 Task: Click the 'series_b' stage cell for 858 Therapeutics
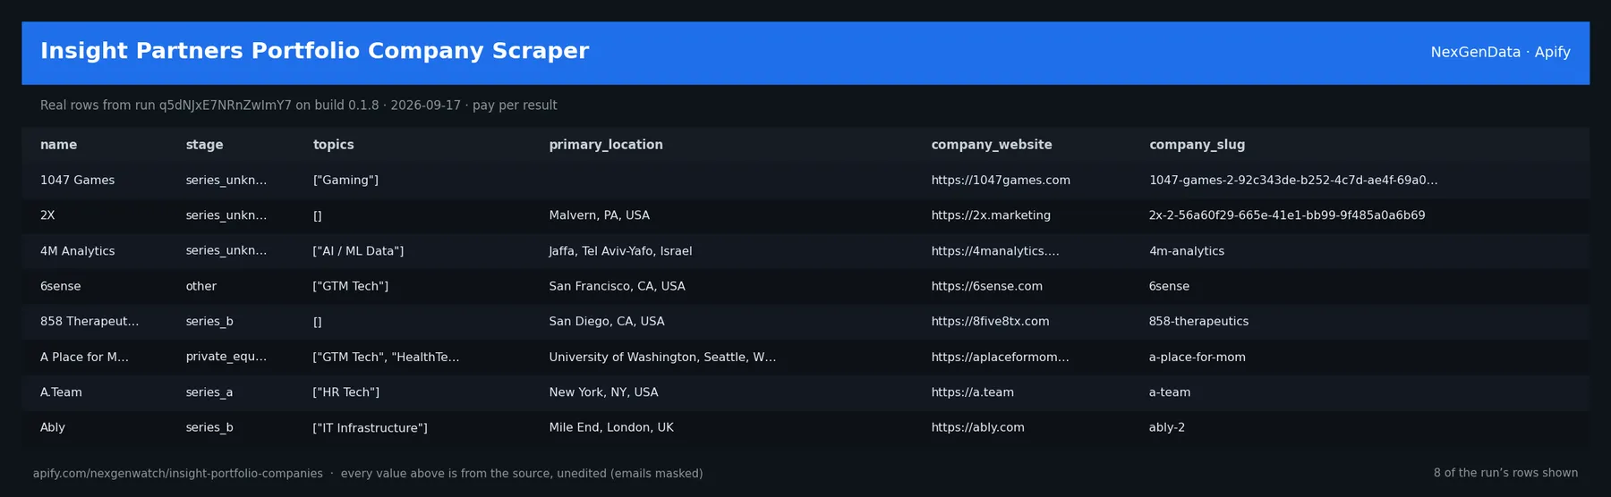209,322
